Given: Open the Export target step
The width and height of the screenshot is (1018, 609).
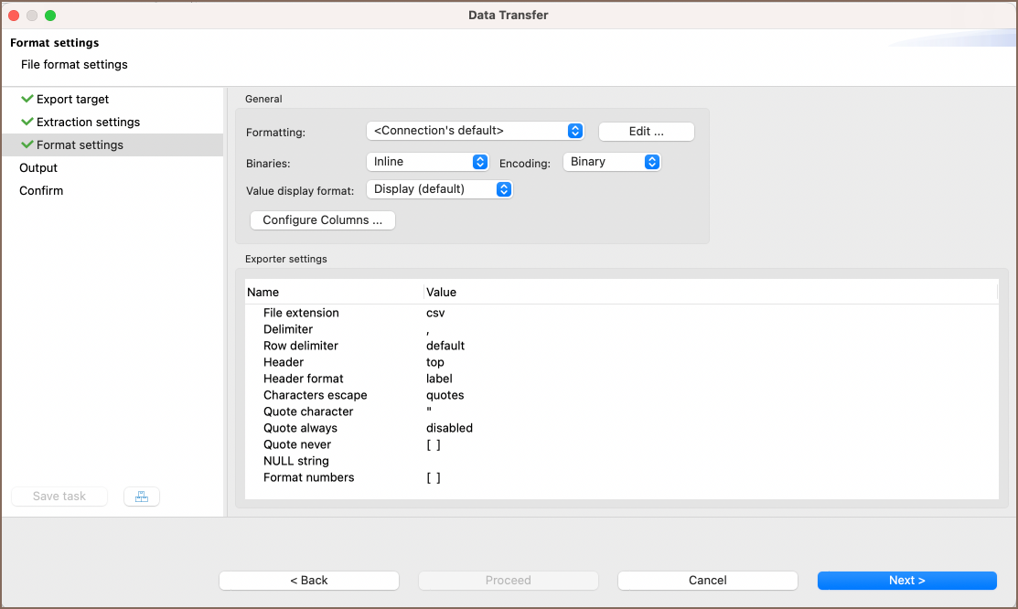Looking at the screenshot, I should pos(72,99).
